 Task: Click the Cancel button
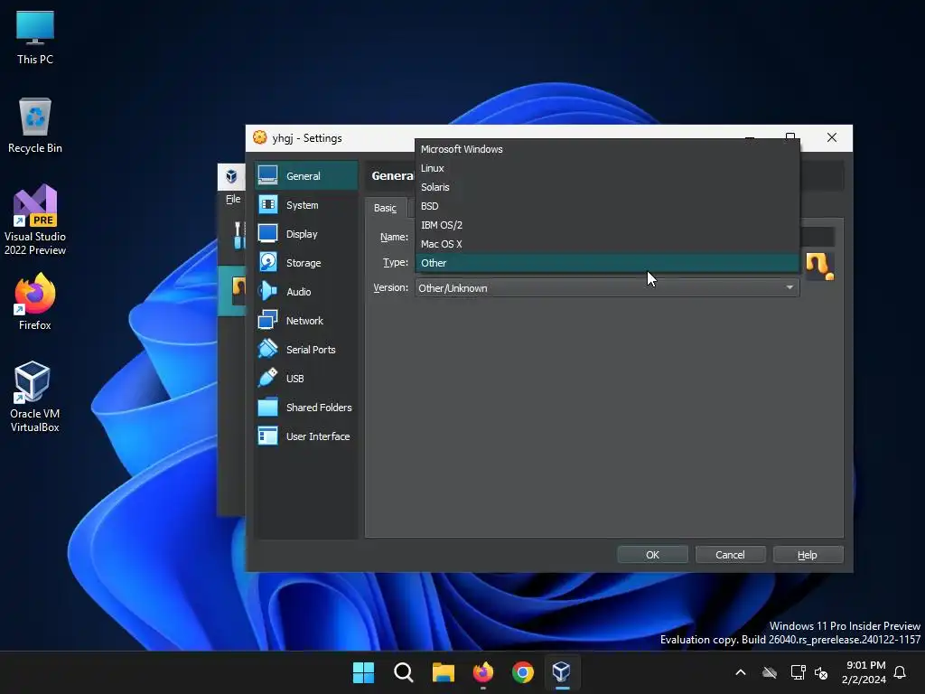click(730, 555)
